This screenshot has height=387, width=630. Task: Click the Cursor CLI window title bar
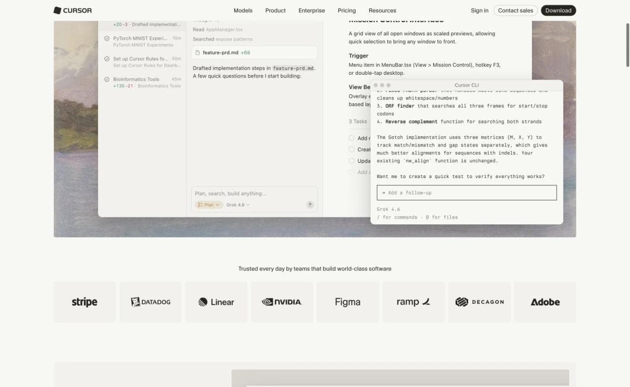[x=467, y=85]
